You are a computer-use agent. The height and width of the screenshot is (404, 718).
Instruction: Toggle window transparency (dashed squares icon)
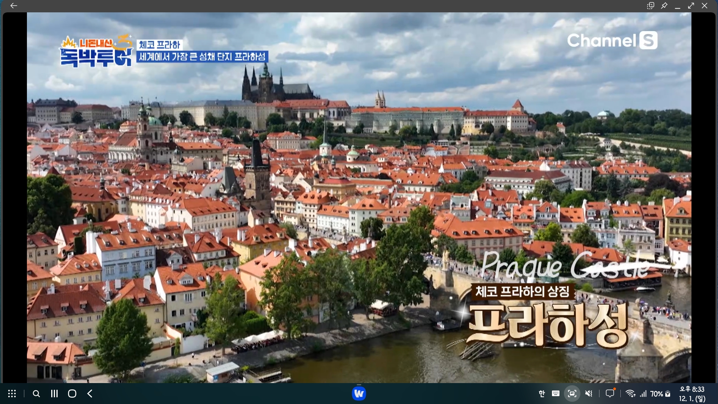[651, 6]
